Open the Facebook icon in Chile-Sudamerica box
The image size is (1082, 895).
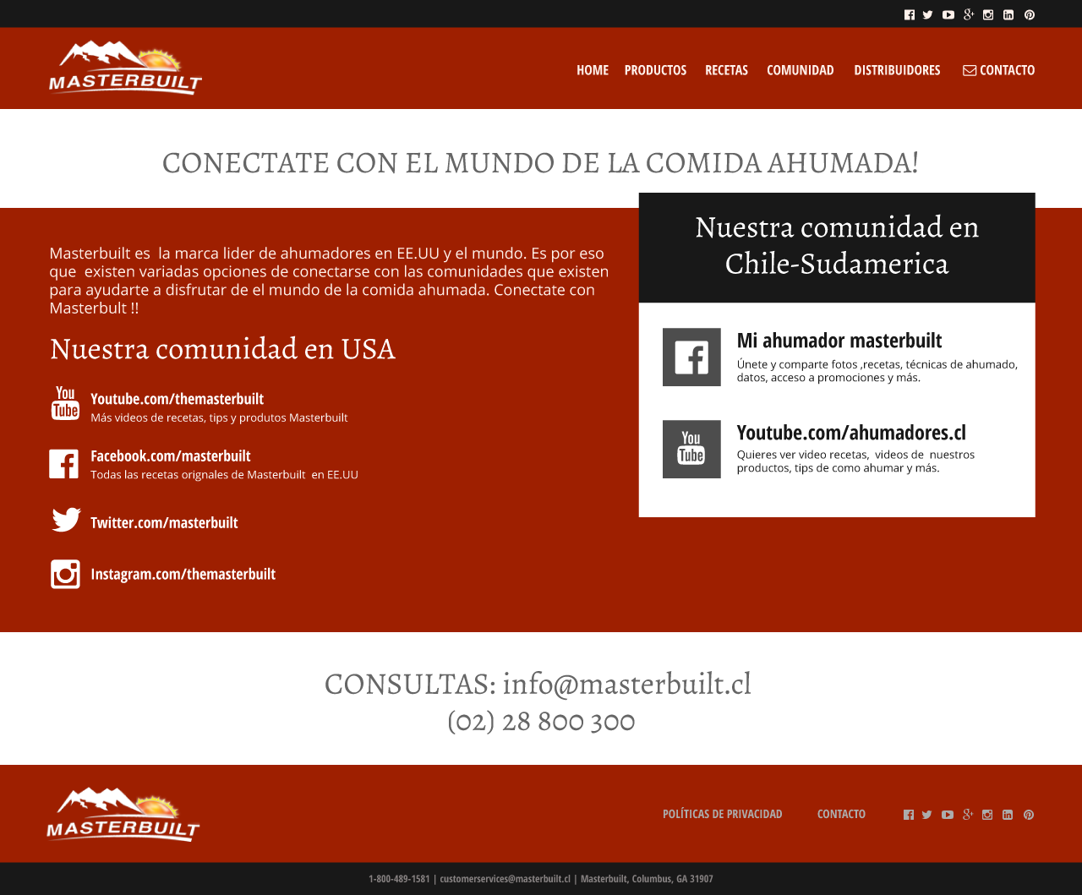[691, 357]
